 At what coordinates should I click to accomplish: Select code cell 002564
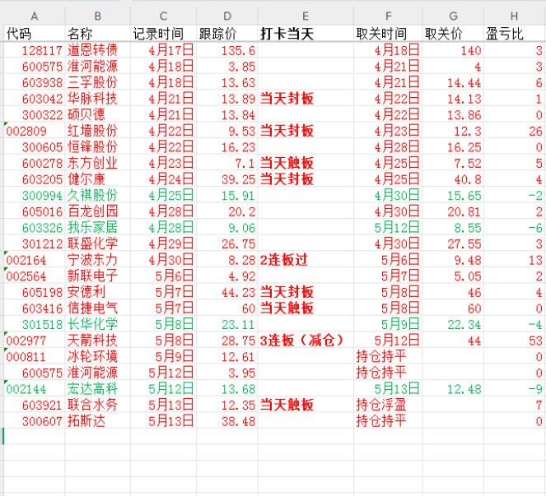(34, 276)
